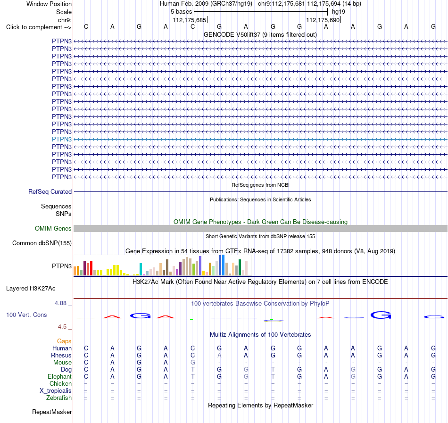Click the 'Dog' alignment row label
This screenshot has width=448, height=423.
(66, 370)
